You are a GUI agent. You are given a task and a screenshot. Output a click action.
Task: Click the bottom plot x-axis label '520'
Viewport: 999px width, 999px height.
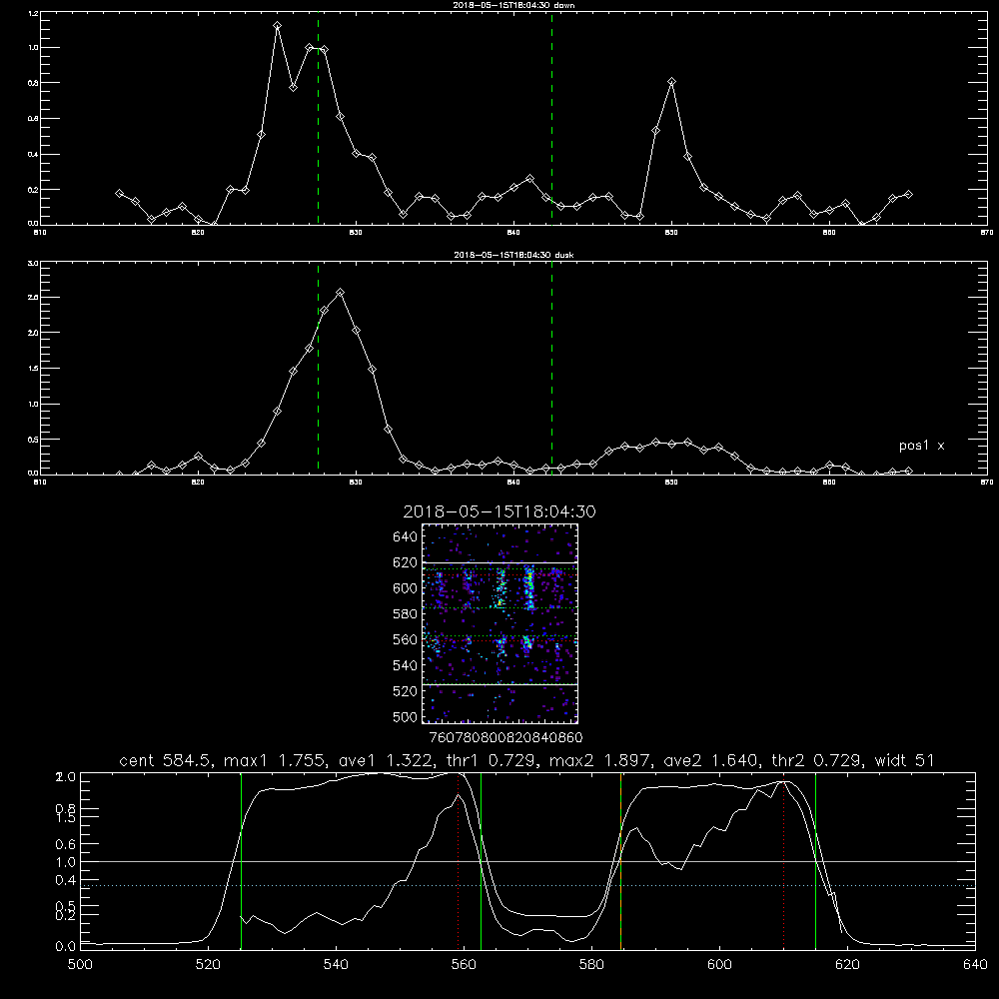point(208,965)
